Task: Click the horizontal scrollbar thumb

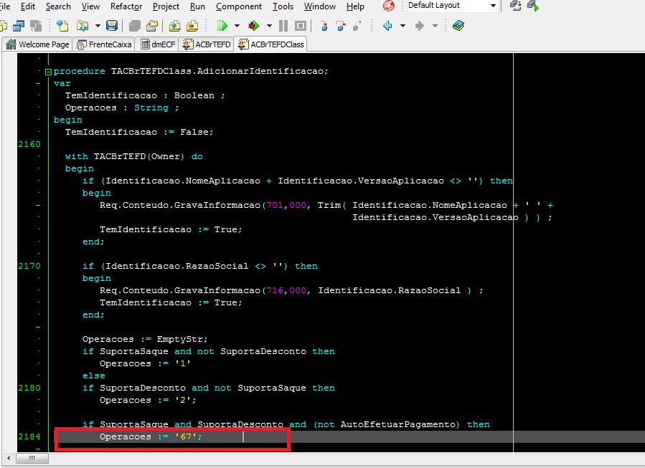Action: pos(32,458)
